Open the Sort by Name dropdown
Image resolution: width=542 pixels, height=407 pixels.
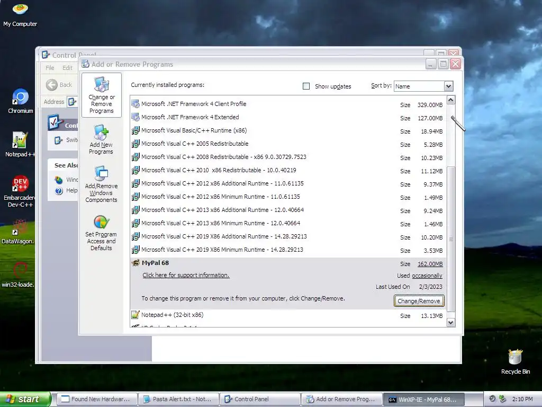click(448, 86)
